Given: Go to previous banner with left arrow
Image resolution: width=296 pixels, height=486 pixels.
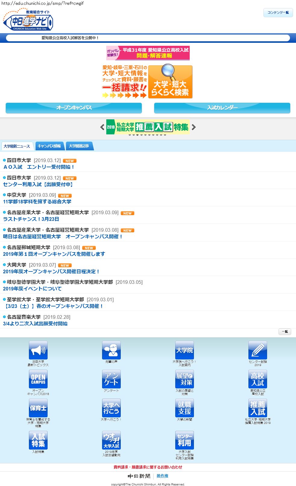Looking at the screenshot, I should [x=102, y=127].
